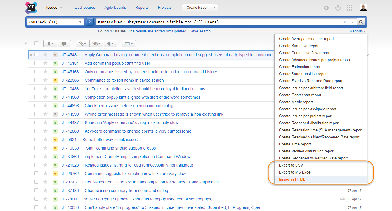
Task: Select Create Burndown report menu entry
Action: pyautogui.click(x=299, y=46)
